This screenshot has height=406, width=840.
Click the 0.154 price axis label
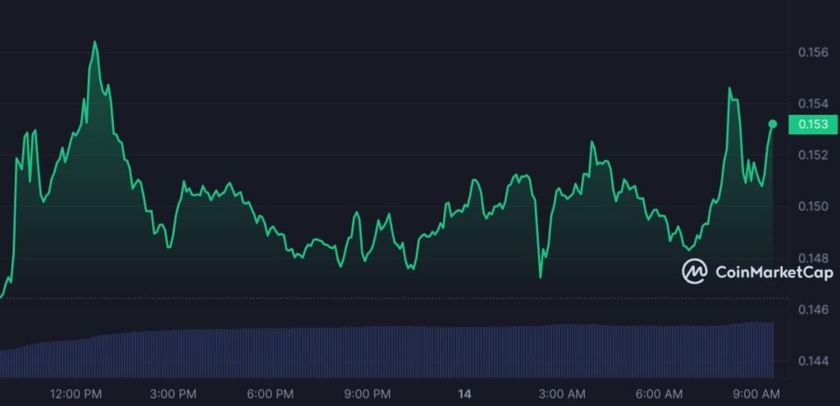point(813,104)
